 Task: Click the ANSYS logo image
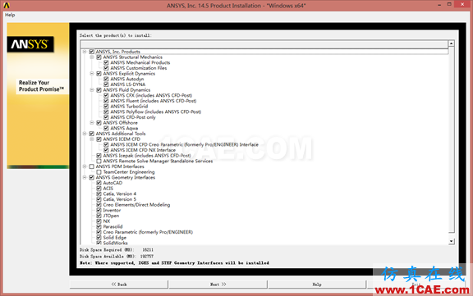coord(30,44)
